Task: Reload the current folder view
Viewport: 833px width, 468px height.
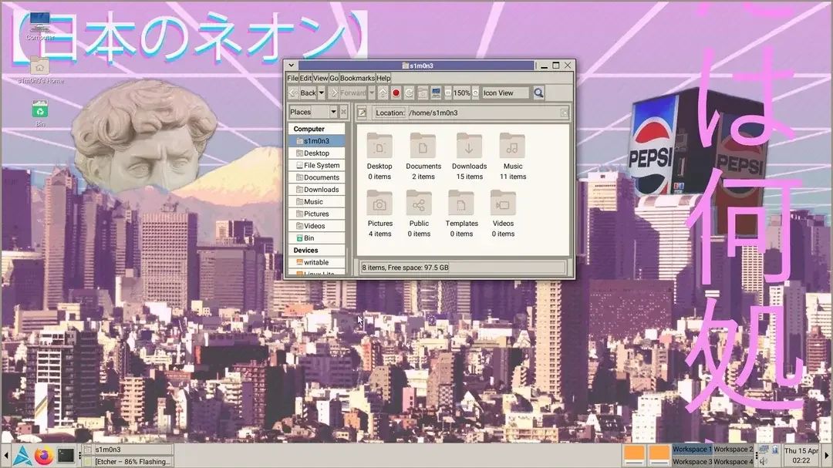Action: [x=409, y=93]
